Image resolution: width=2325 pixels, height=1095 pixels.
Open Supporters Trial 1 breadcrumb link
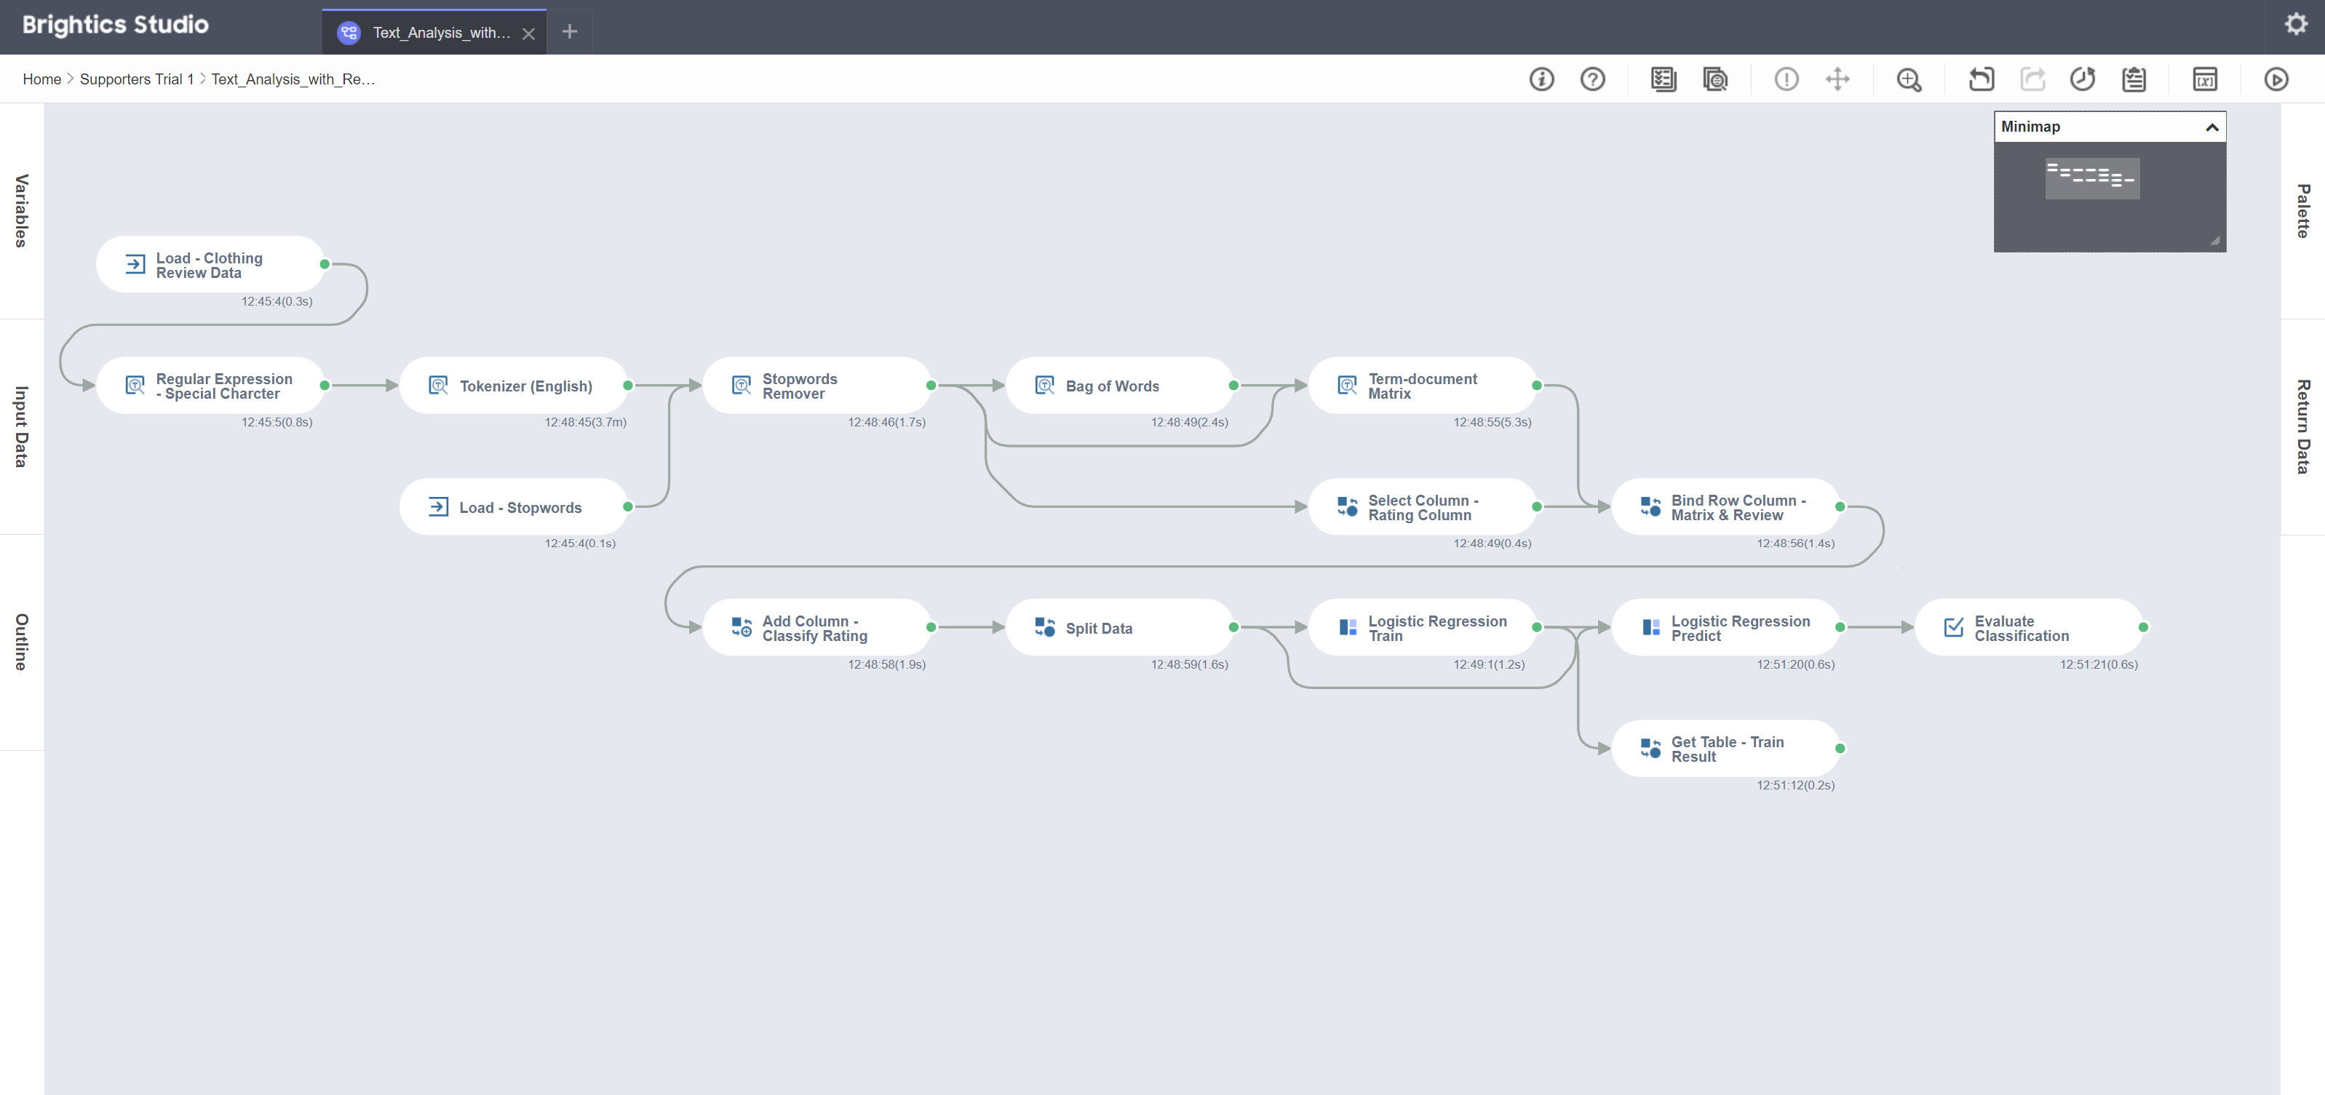pos(136,79)
